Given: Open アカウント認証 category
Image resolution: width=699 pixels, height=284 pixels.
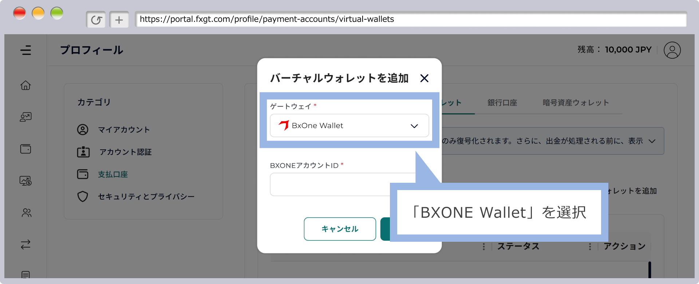Looking at the screenshot, I should (x=125, y=152).
